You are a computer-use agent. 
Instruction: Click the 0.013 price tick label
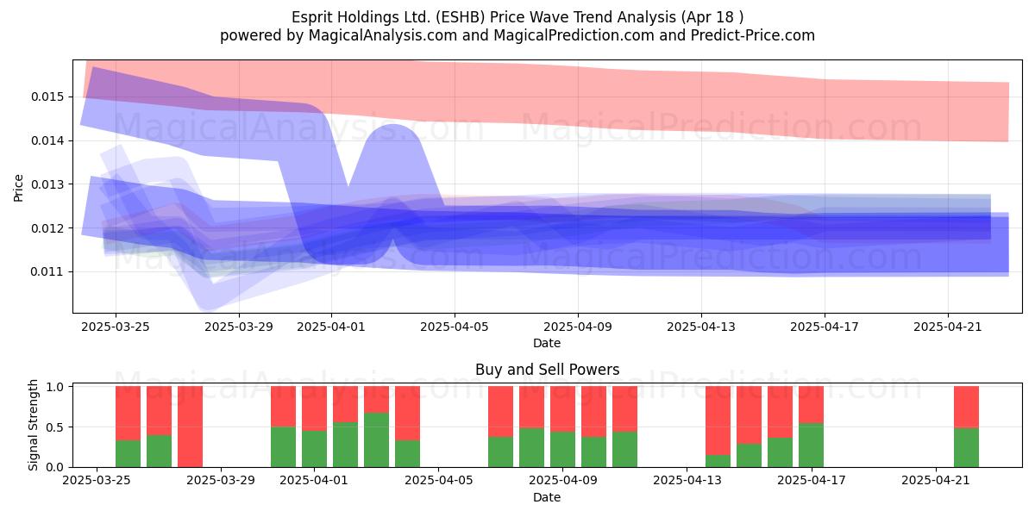(47, 184)
